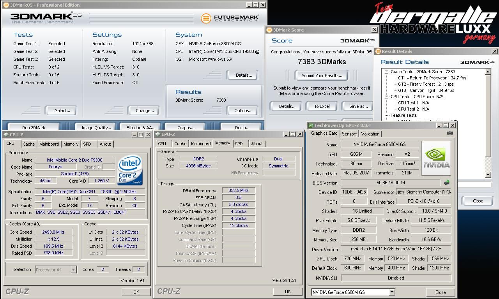Click the To Excel button
This screenshot has height=299, width=499.
click(322, 106)
